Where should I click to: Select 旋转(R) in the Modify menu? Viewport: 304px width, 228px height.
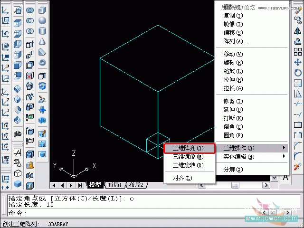click(252, 62)
